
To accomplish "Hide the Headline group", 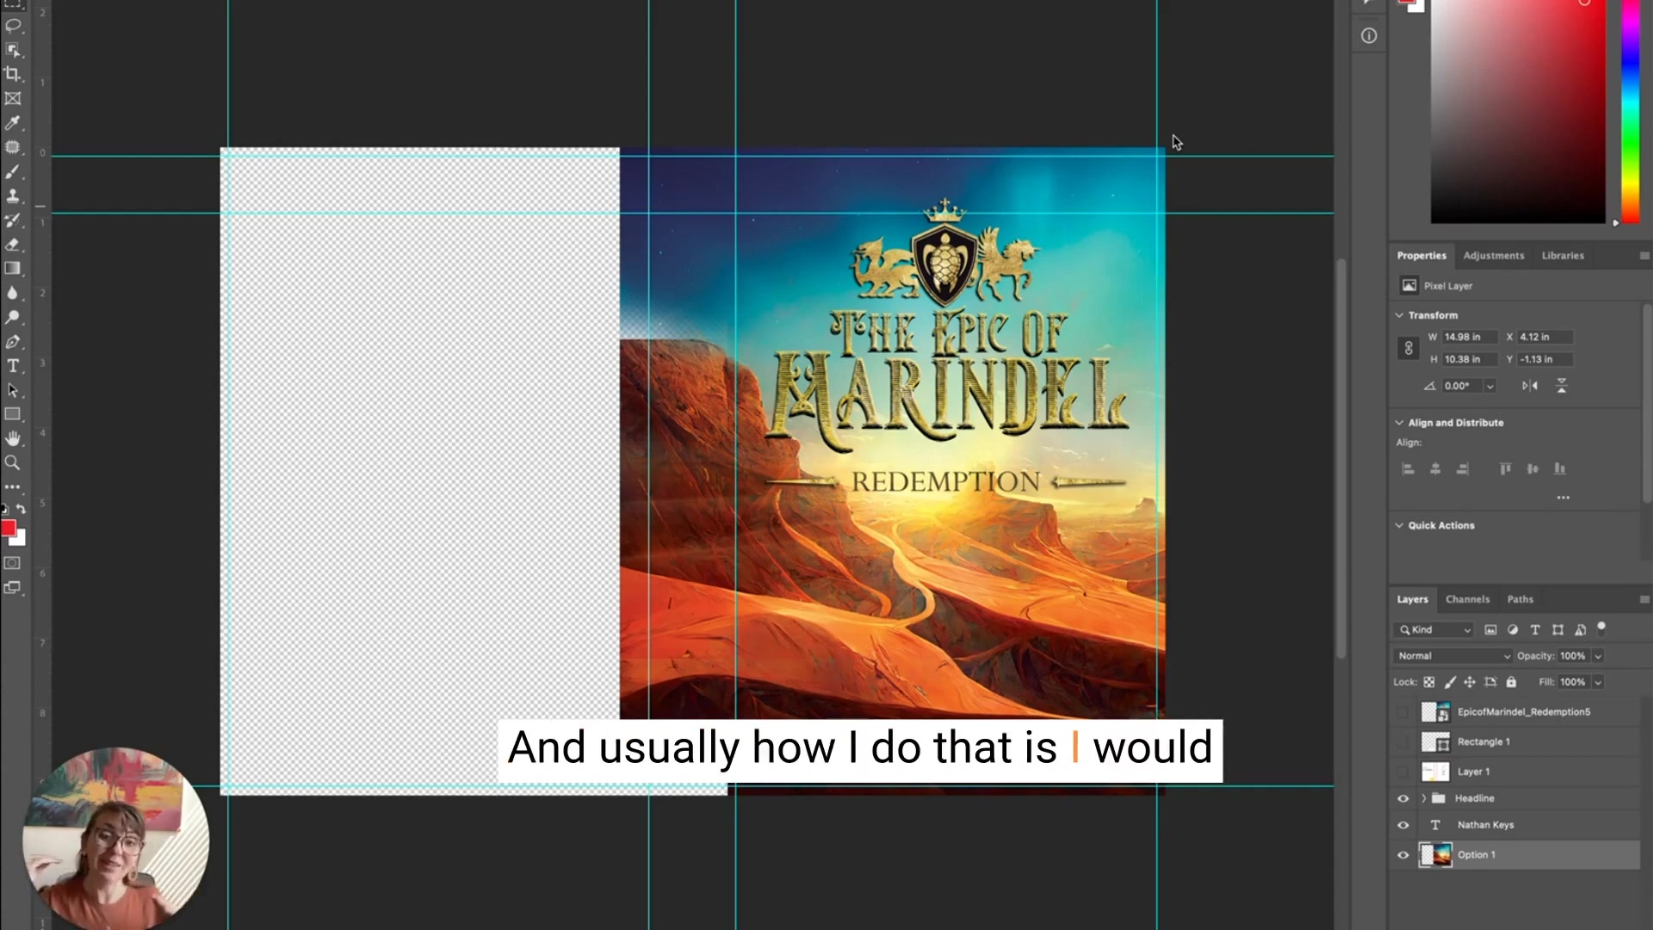I will (1403, 798).
